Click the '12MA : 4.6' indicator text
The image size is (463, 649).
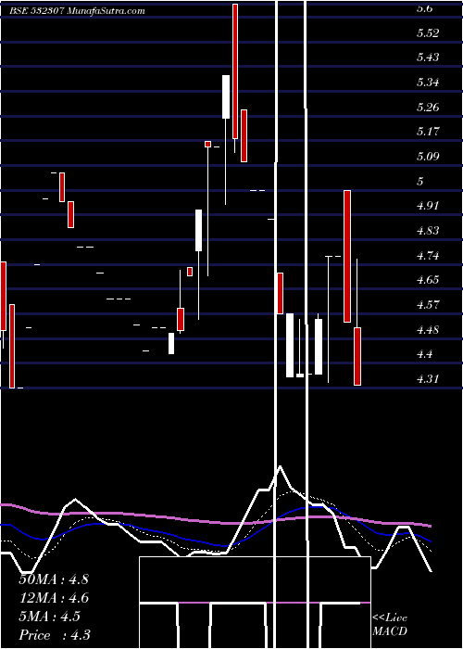(54, 598)
